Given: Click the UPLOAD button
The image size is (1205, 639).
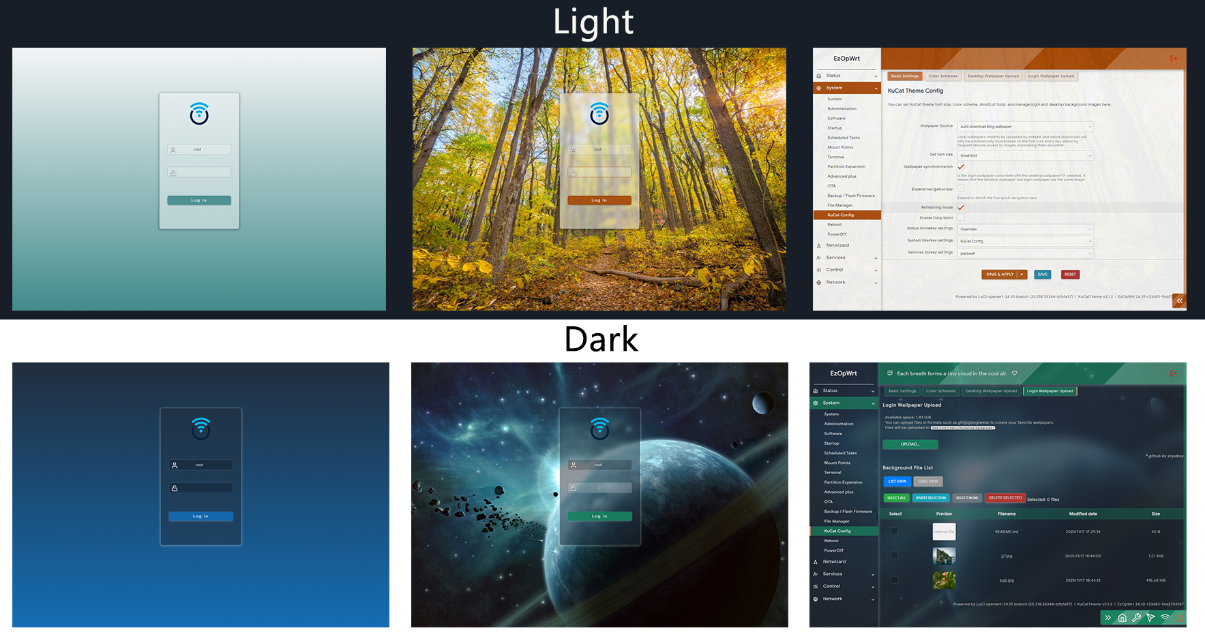Looking at the screenshot, I should pyautogui.click(x=910, y=444).
